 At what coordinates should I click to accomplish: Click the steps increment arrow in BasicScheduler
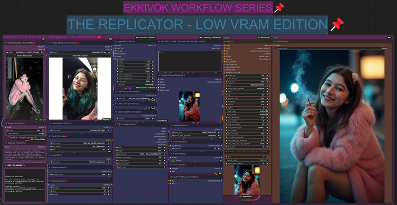(109, 191)
